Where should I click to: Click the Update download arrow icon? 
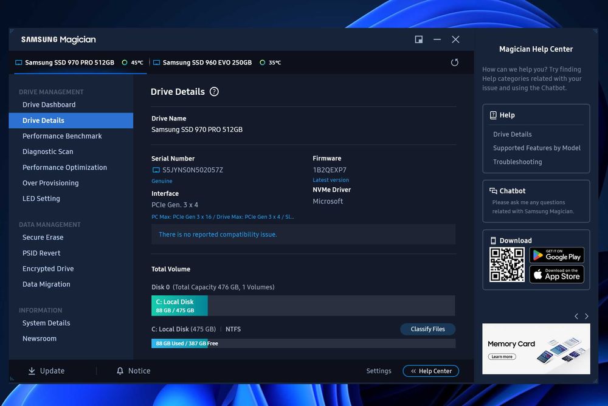(x=32, y=371)
